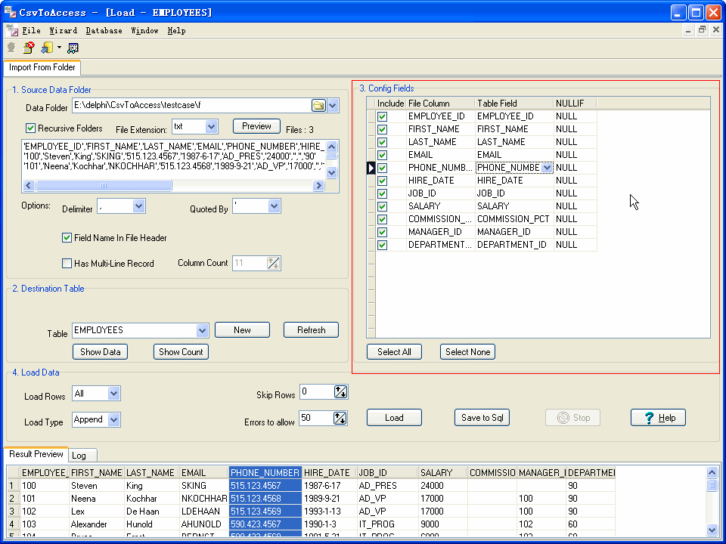Select the Result Preview tab

pyautogui.click(x=36, y=454)
